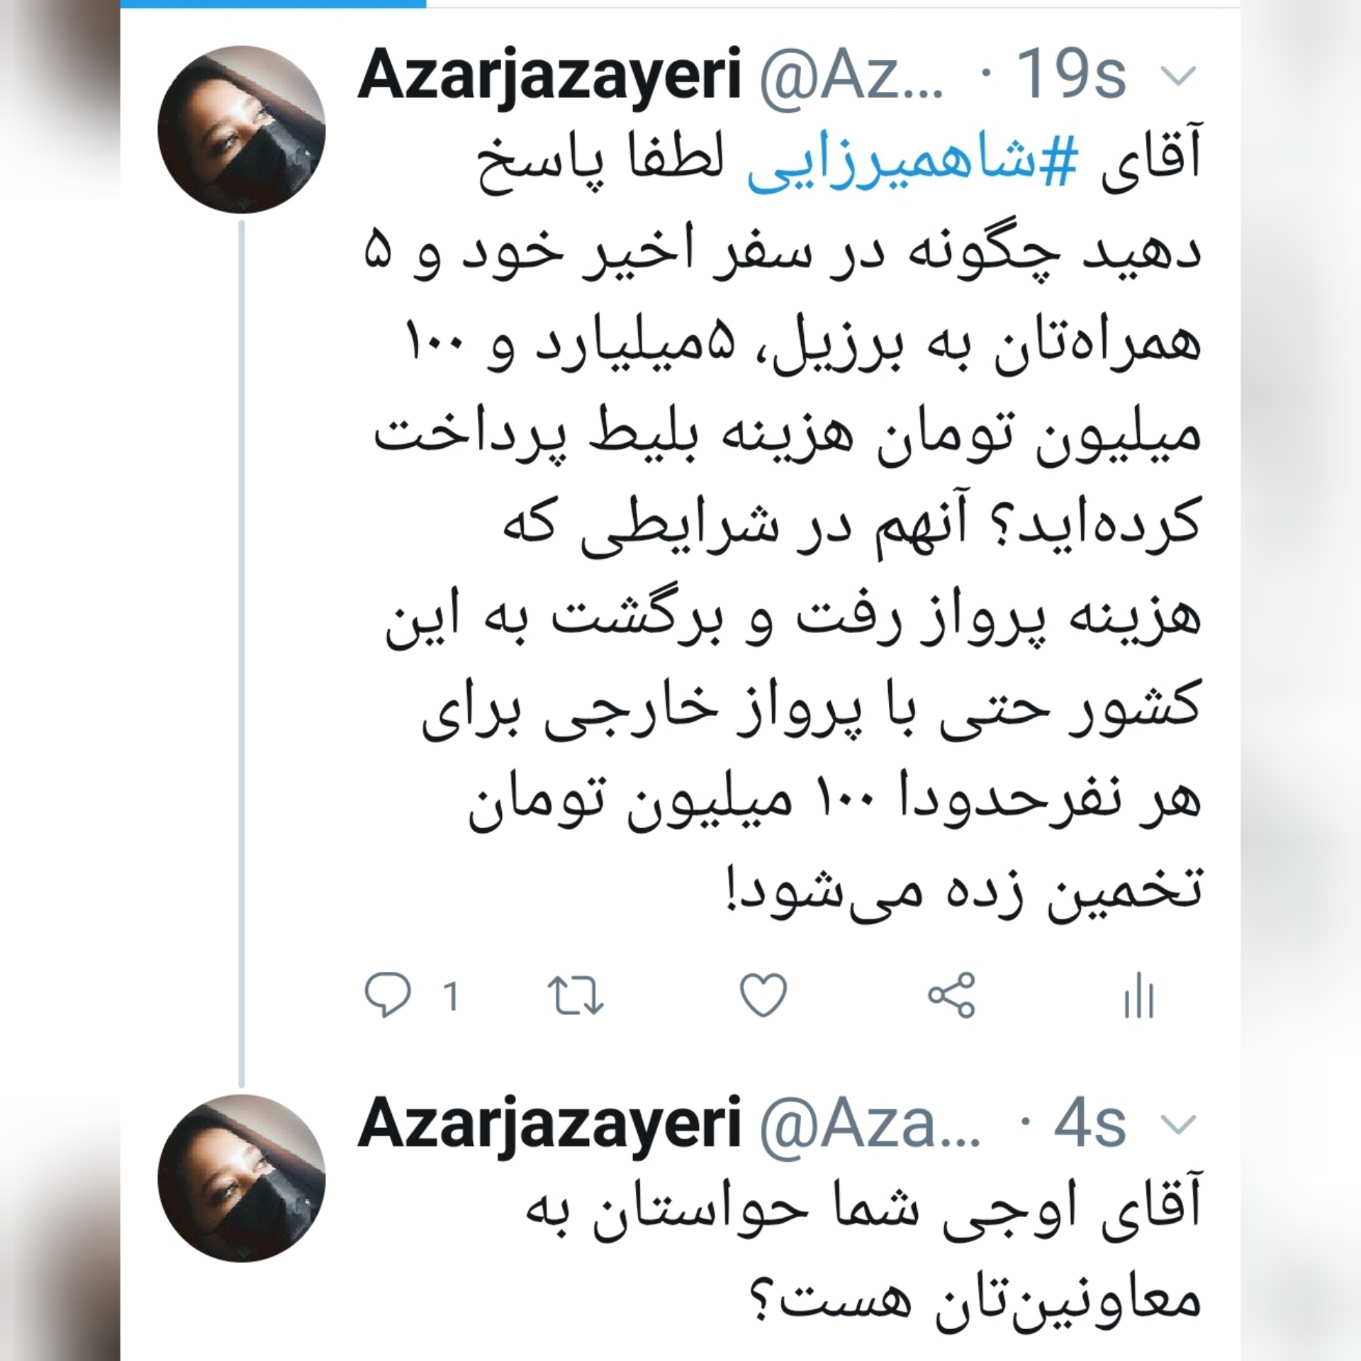Open the second tweet's chevron dropdown menu

(x=1180, y=1125)
